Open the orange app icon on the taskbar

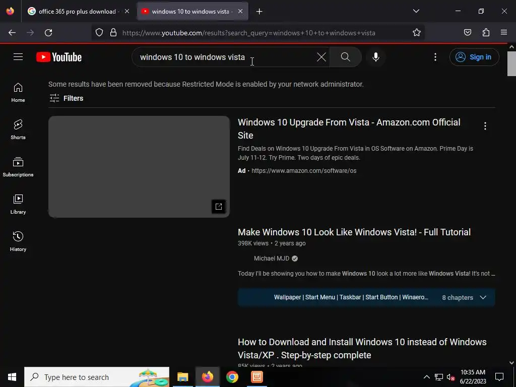[x=256, y=377]
